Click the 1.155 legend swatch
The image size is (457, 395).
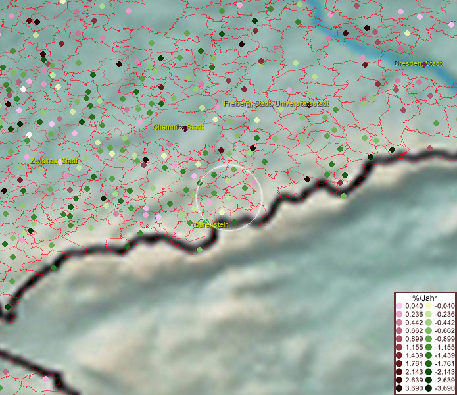pyautogui.click(x=399, y=346)
